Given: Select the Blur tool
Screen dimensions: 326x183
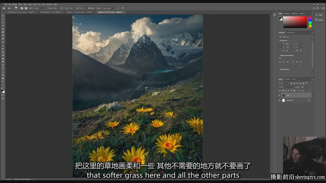Looking at the screenshot, I should 3,58.
